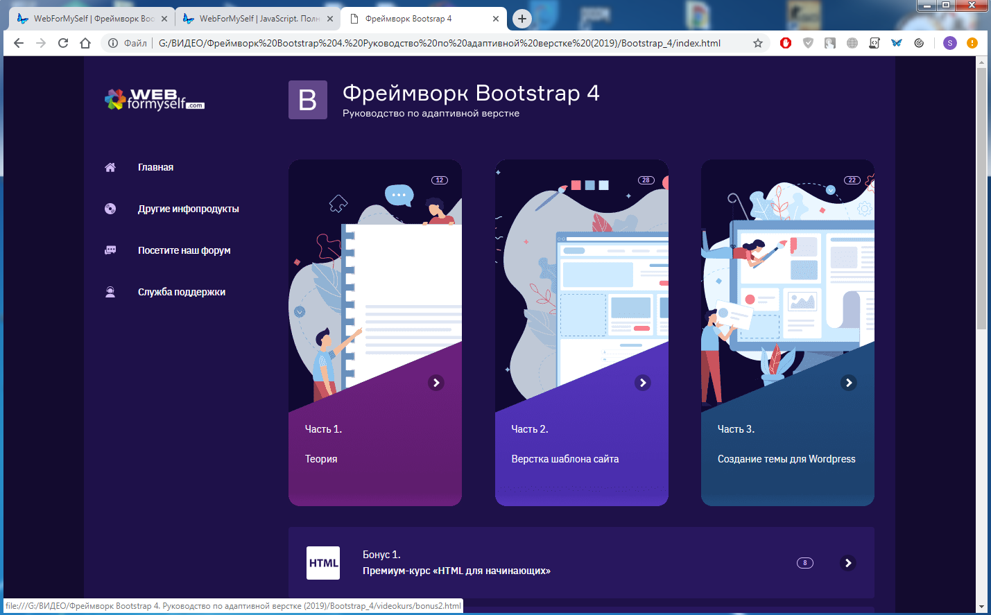Screen dimensions: 991x615
Task: Click the 12 lessons badge on Часть 1
Action: (x=440, y=180)
